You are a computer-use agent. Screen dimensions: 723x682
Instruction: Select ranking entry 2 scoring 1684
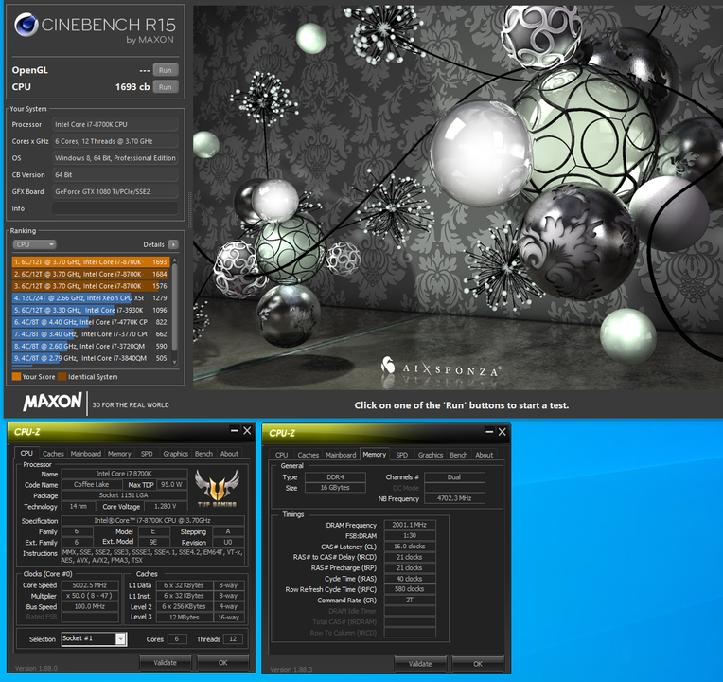91,274
